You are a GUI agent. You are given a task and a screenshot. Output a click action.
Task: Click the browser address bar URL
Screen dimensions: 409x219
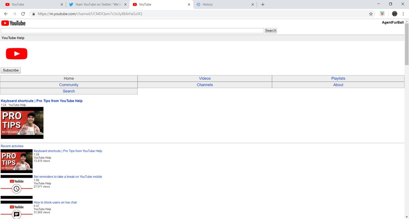90,14
